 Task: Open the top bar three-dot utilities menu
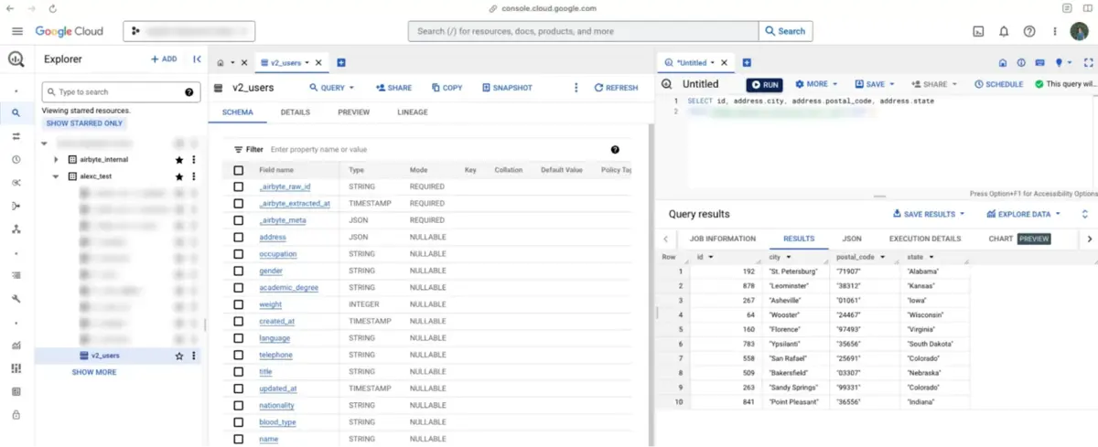click(1054, 31)
